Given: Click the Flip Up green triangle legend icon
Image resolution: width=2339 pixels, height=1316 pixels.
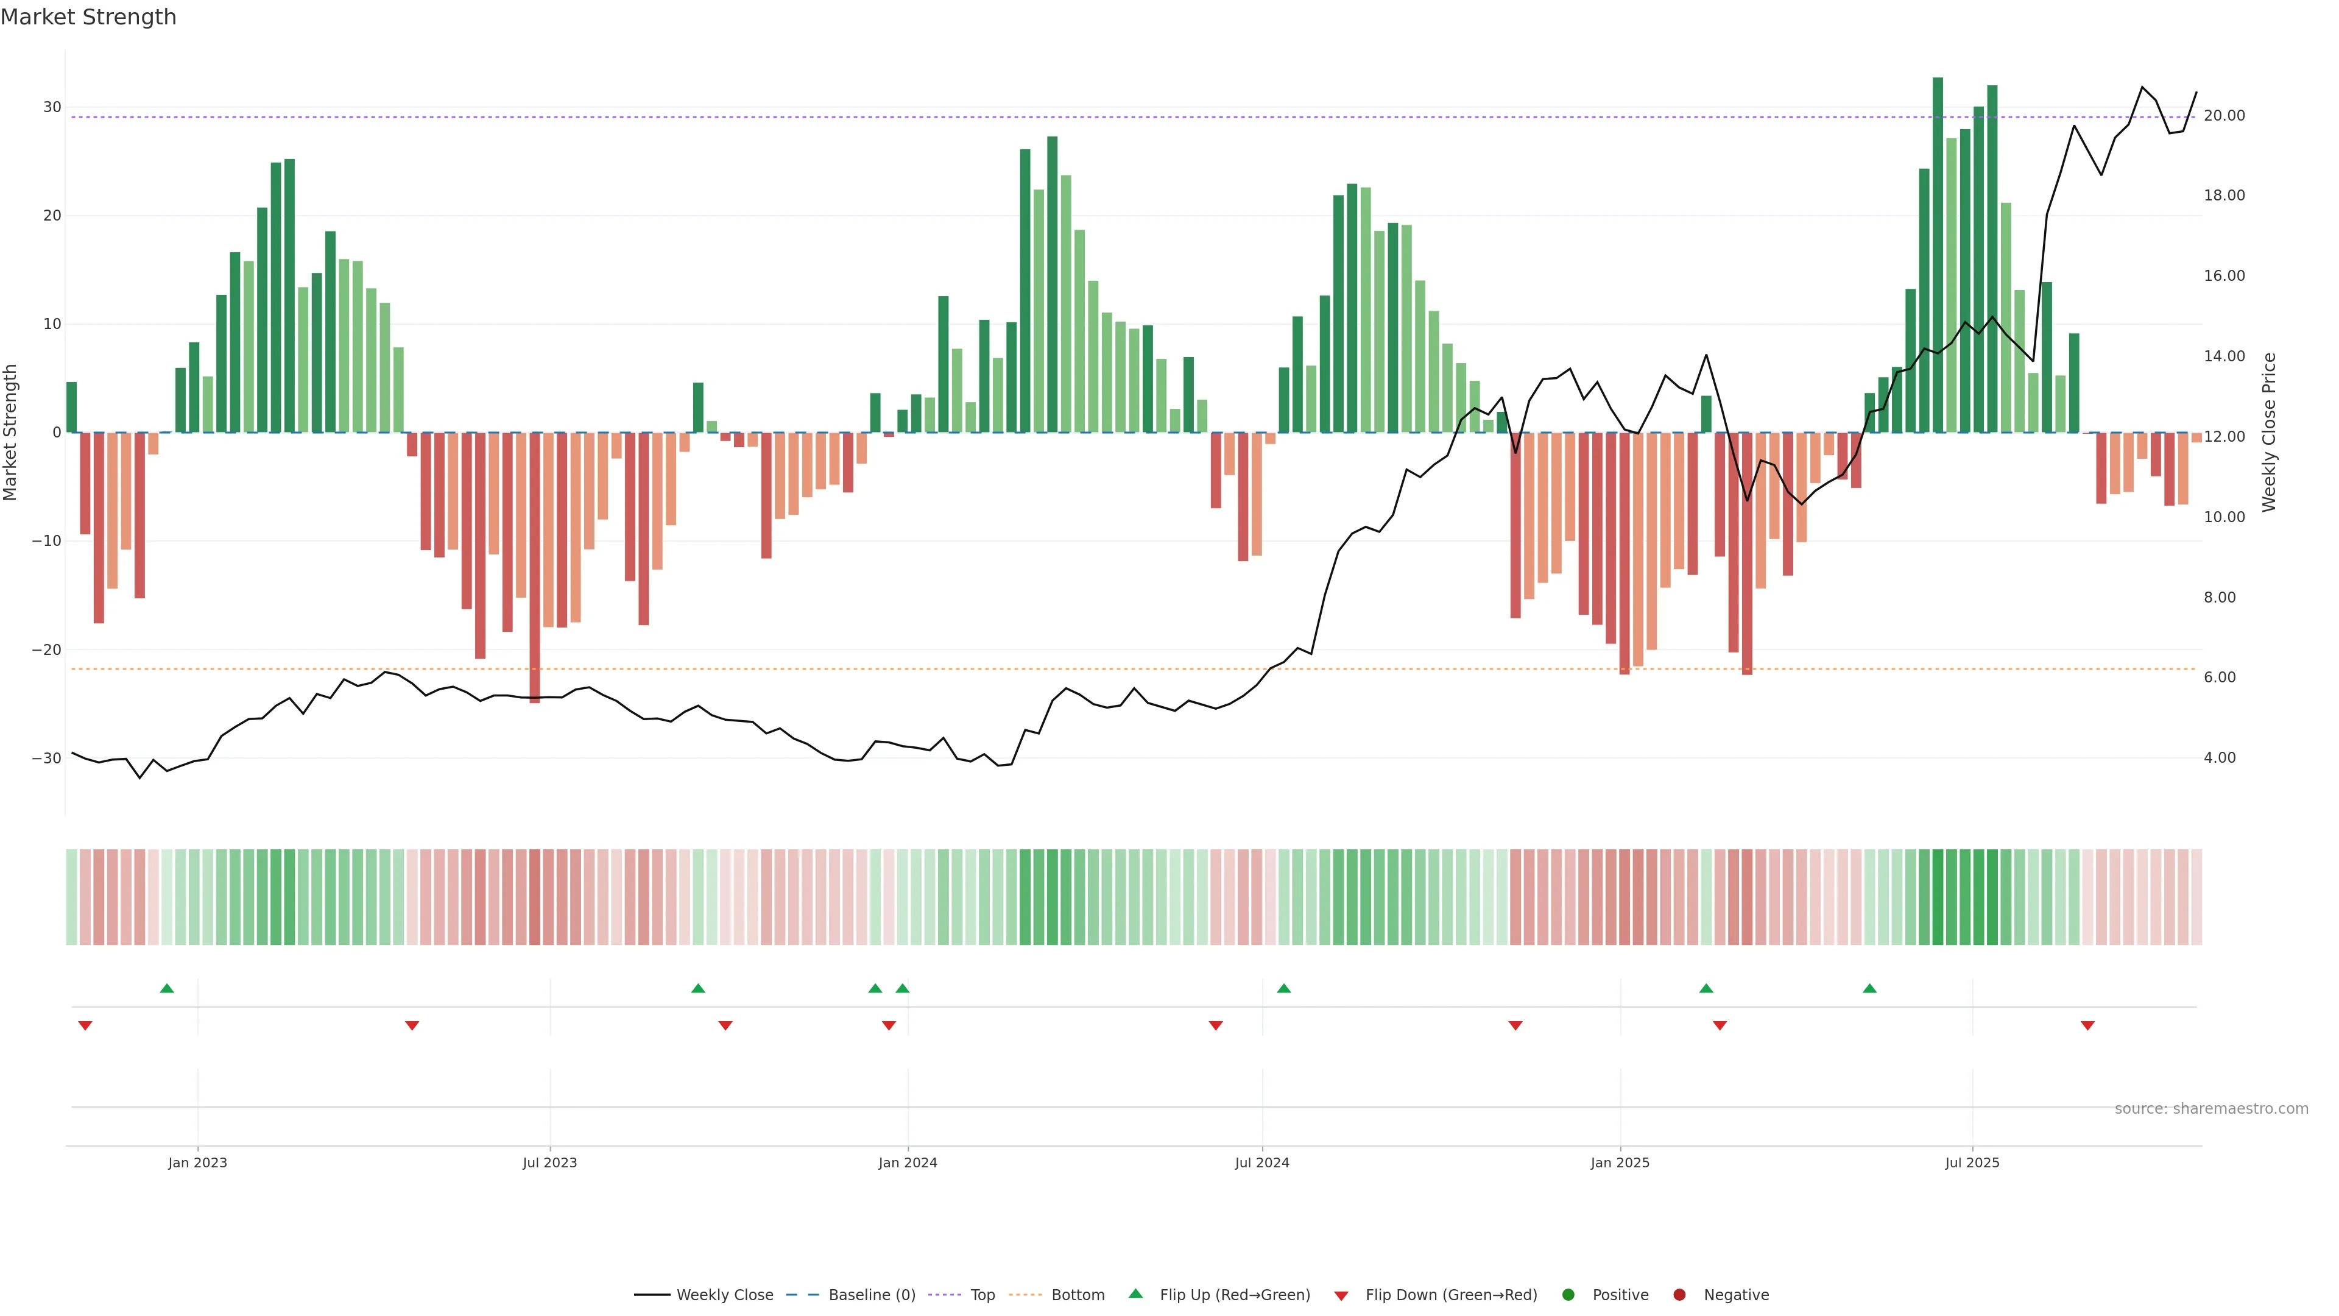Looking at the screenshot, I should [1135, 1293].
